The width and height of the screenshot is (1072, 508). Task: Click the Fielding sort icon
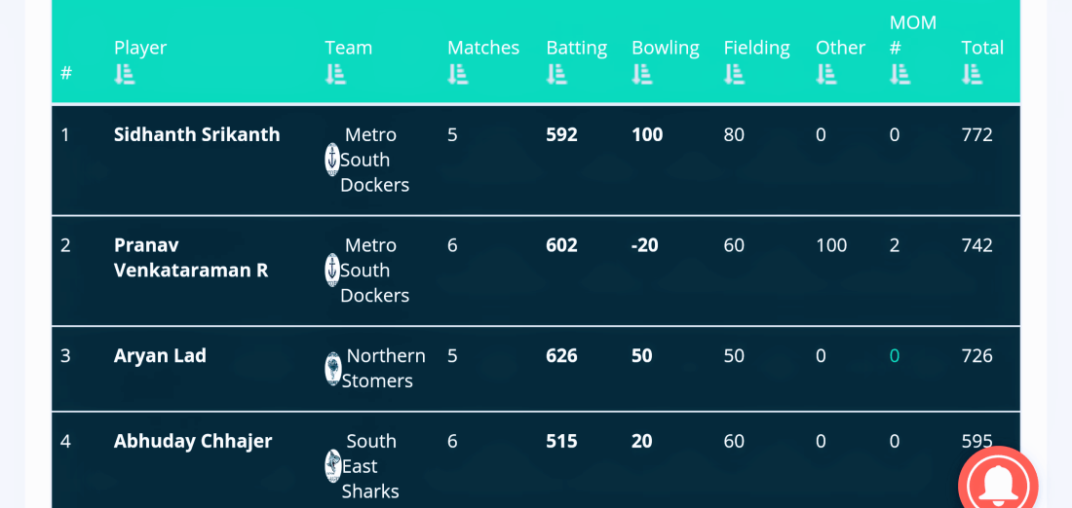734,74
